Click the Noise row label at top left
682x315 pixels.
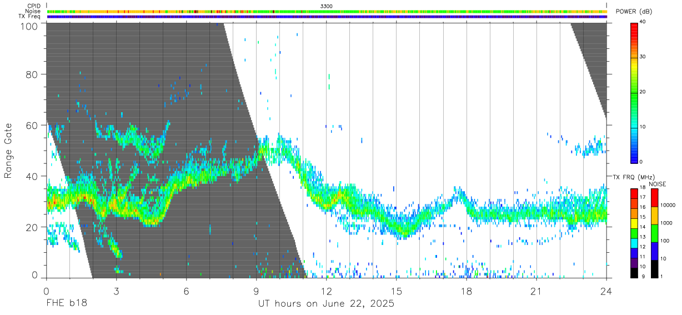tap(34, 11)
